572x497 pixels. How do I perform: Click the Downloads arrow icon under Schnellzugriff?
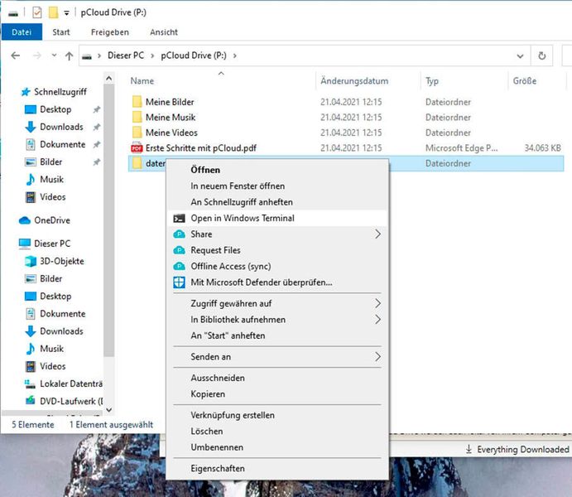31,127
